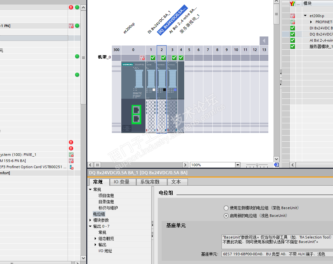Click the ET 200SP interface module image in the rack

pos(134,97)
